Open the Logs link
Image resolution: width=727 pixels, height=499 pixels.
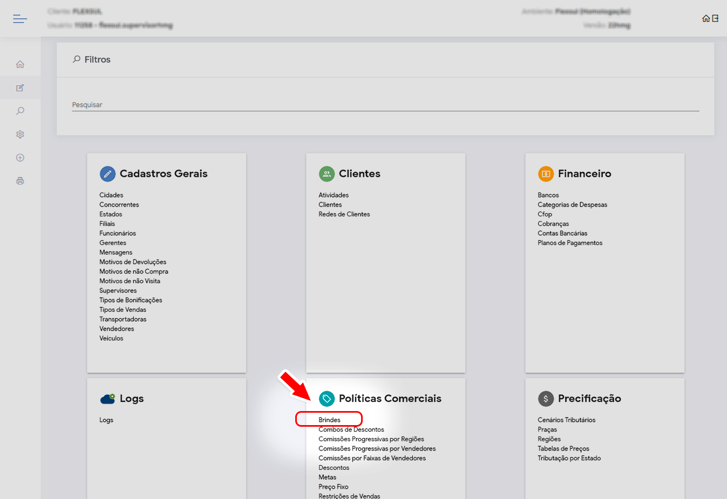point(106,420)
